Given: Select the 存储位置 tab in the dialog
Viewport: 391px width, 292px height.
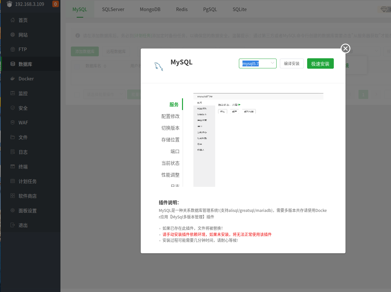Looking at the screenshot, I should pos(170,140).
